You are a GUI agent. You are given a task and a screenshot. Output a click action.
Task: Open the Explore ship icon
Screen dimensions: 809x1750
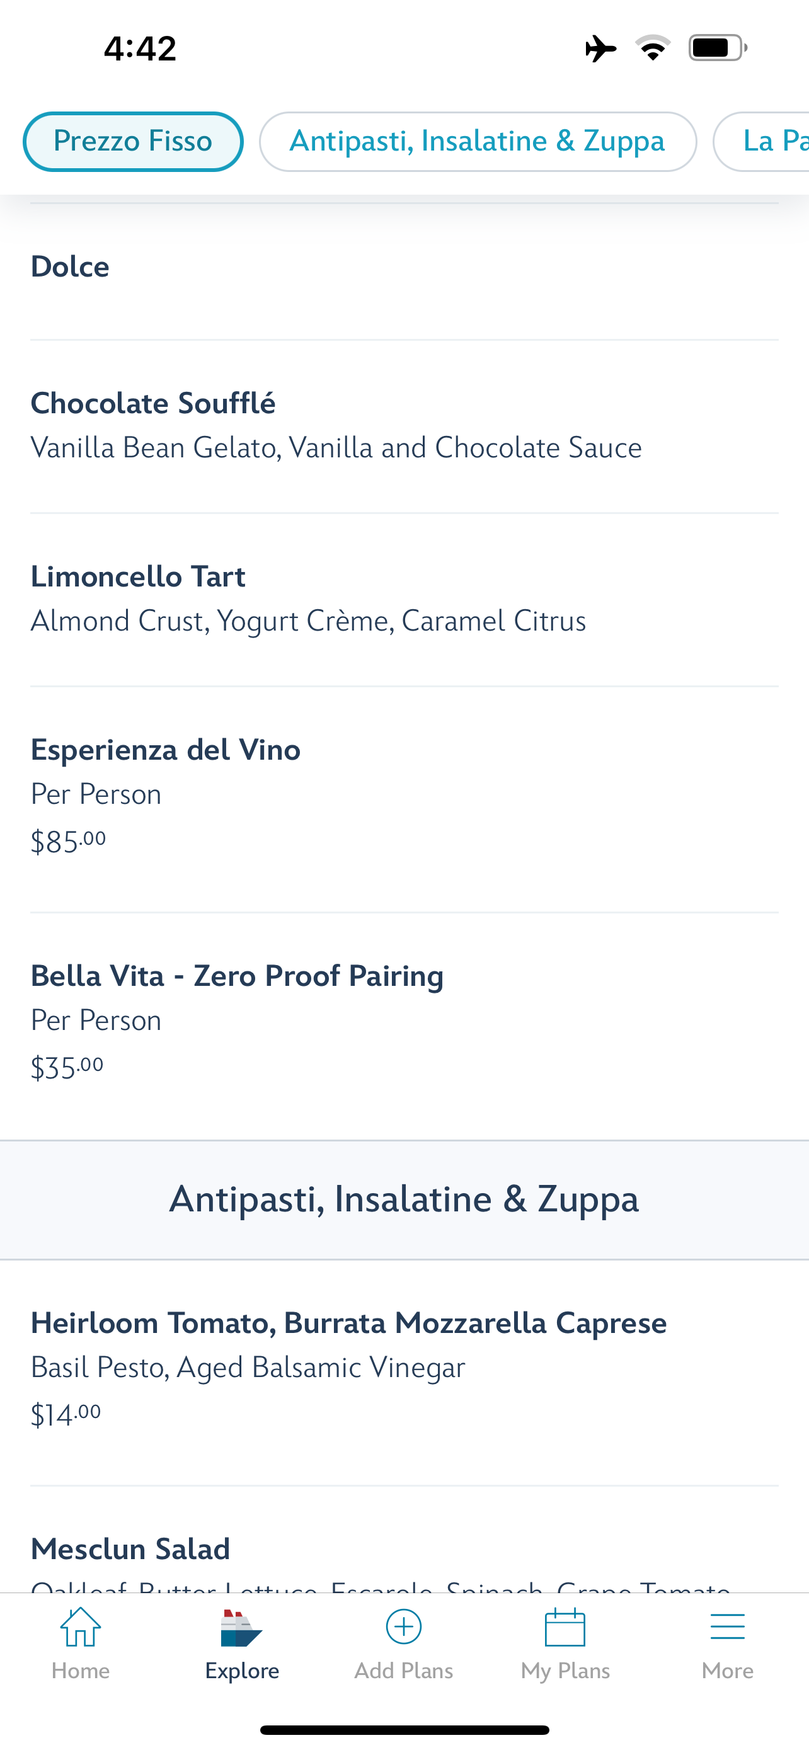(x=242, y=1627)
